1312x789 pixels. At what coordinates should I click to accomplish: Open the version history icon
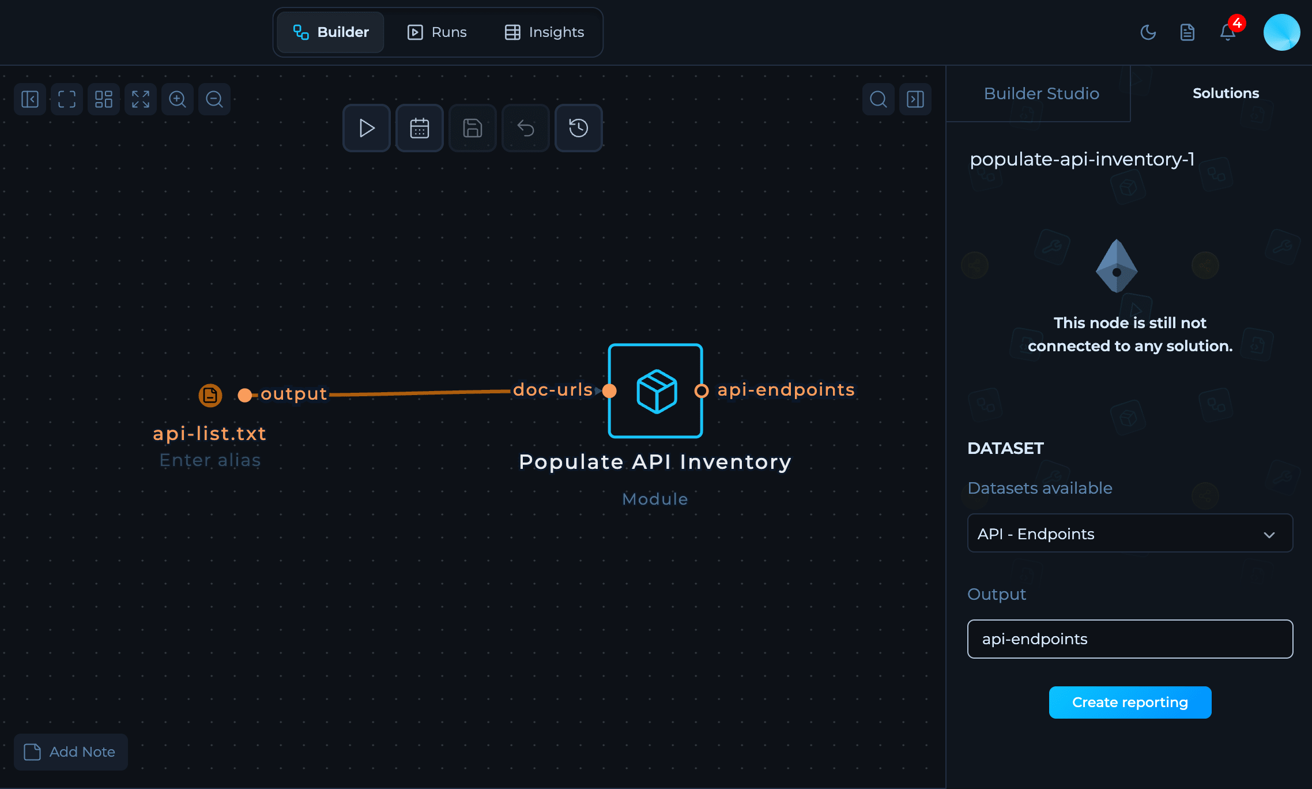[x=578, y=128]
